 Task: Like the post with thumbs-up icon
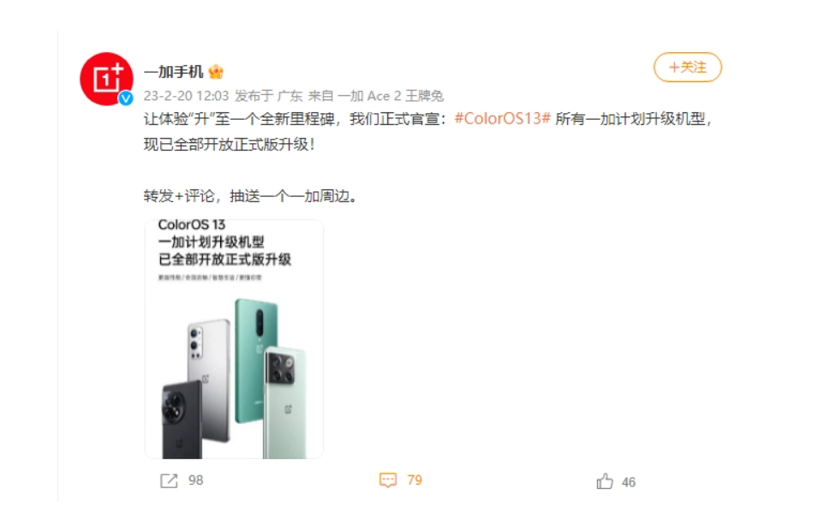tap(605, 481)
